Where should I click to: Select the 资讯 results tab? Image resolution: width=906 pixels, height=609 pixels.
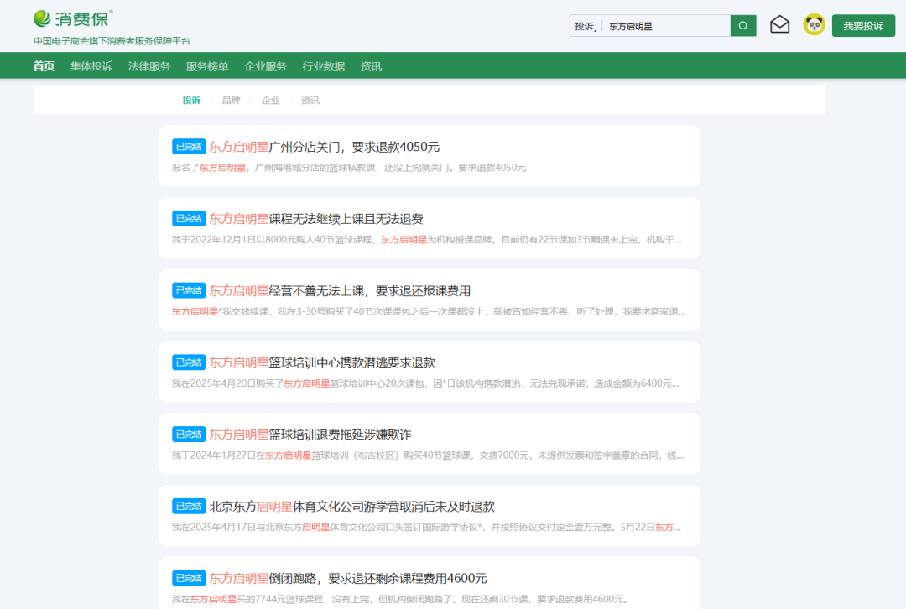click(x=310, y=101)
